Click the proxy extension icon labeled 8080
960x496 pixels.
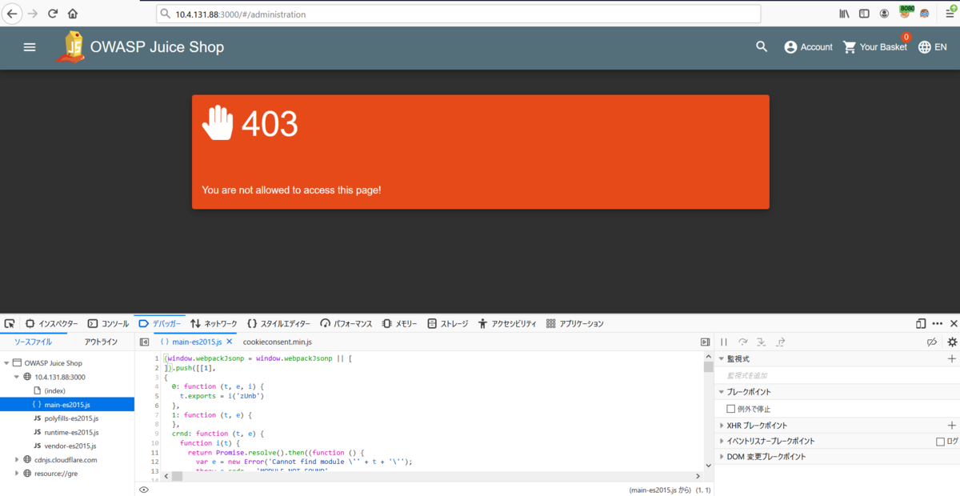[x=905, y=13]
